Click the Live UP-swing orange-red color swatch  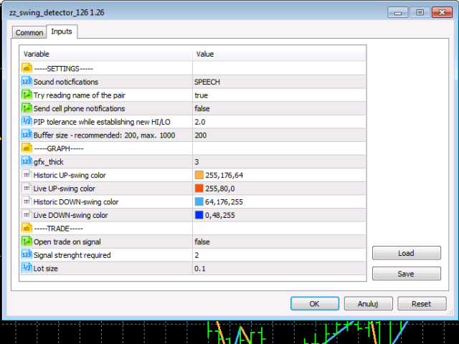coord(199,188)
